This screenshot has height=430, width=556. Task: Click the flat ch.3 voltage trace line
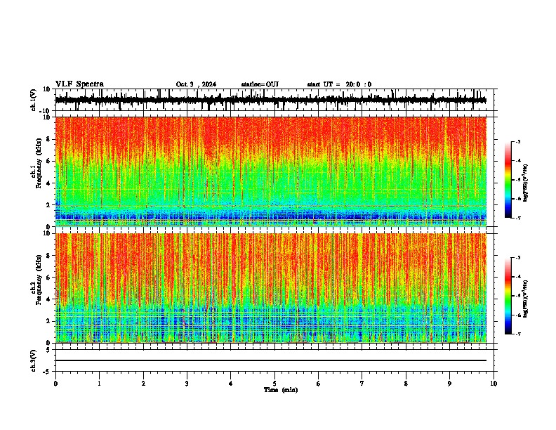270,360
